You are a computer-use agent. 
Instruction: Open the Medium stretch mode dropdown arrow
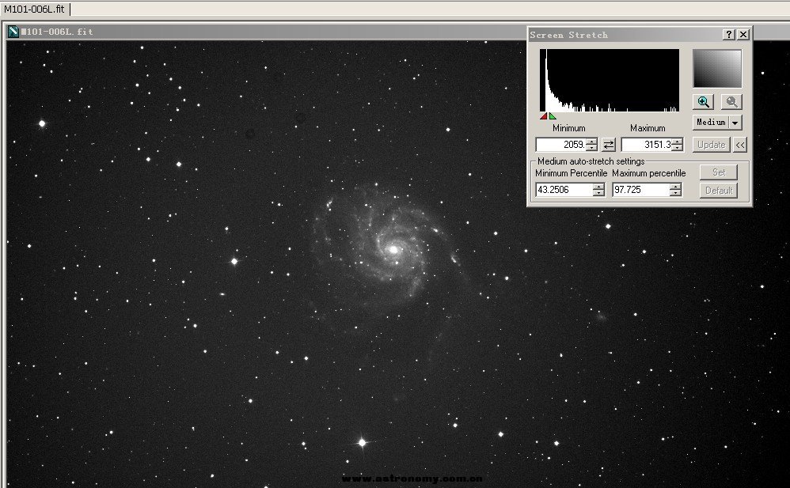click(x=735, y=123)
